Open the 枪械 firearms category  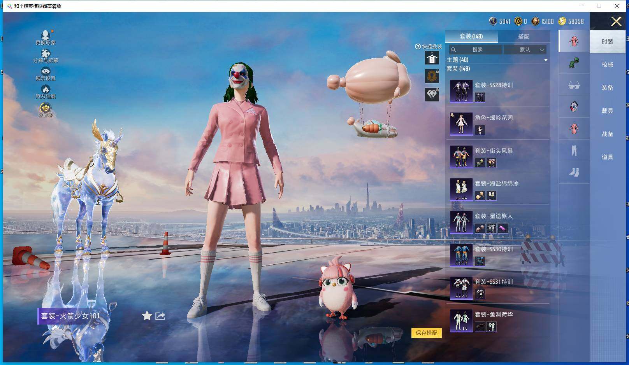(607, 65)
